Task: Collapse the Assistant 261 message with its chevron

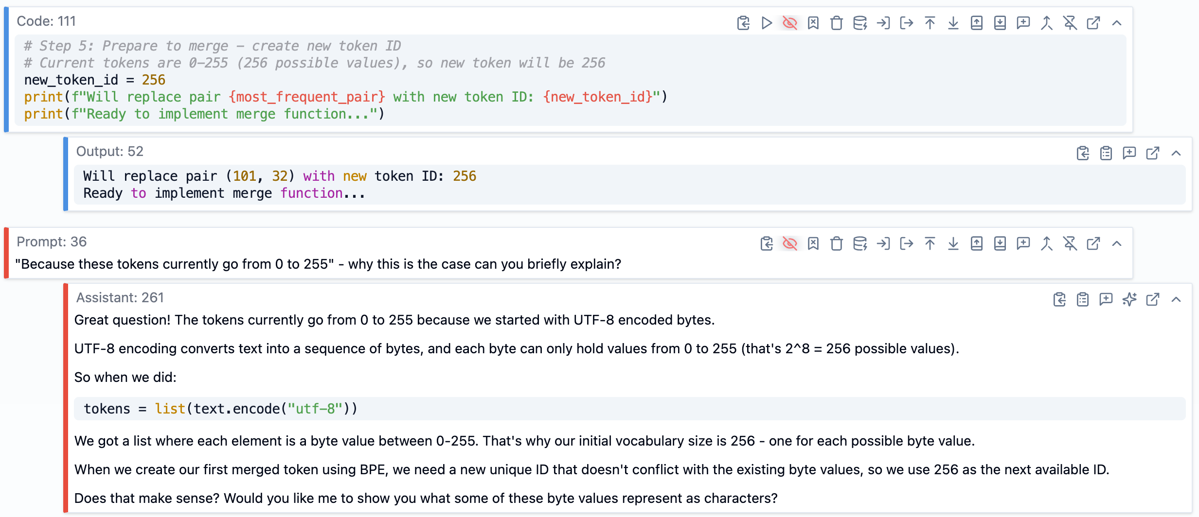Action: [1176, 299]
